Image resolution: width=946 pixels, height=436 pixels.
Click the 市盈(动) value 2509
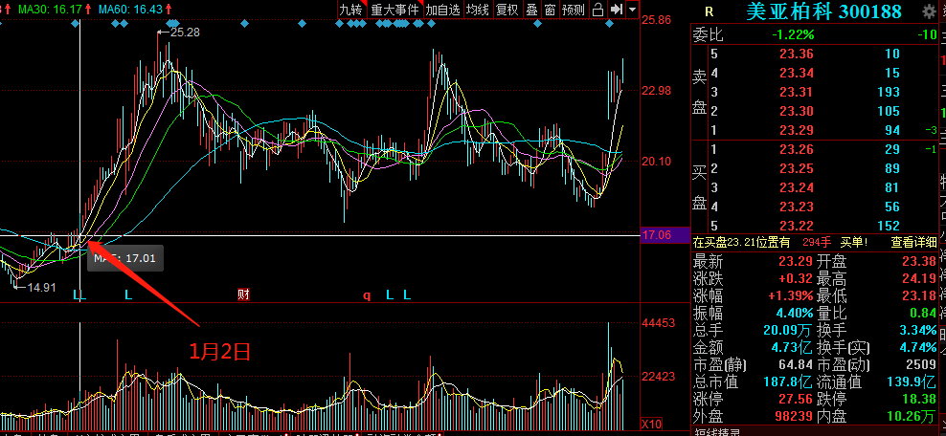(922, 365)
